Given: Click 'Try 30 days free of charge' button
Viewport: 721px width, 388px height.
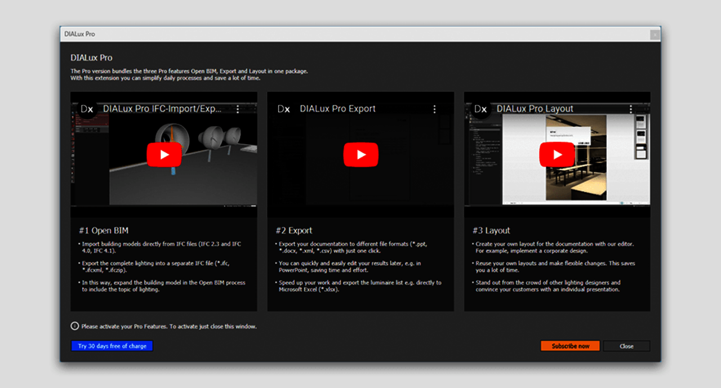Looking at the screenshot, I should [x=112, y=346].
